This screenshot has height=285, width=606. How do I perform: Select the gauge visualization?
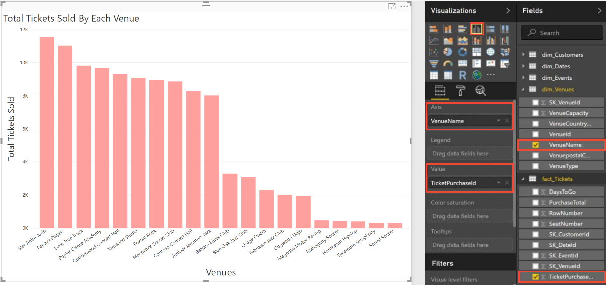448,64
